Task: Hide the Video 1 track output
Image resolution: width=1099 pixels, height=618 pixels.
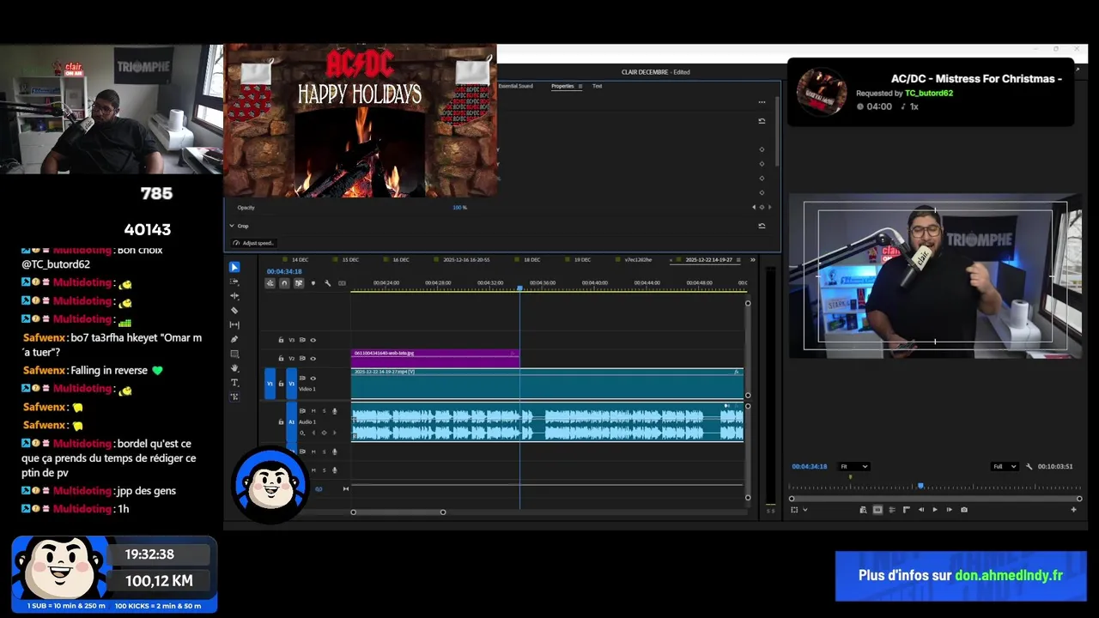Action: pyautogui.click(x=313, y=378)
